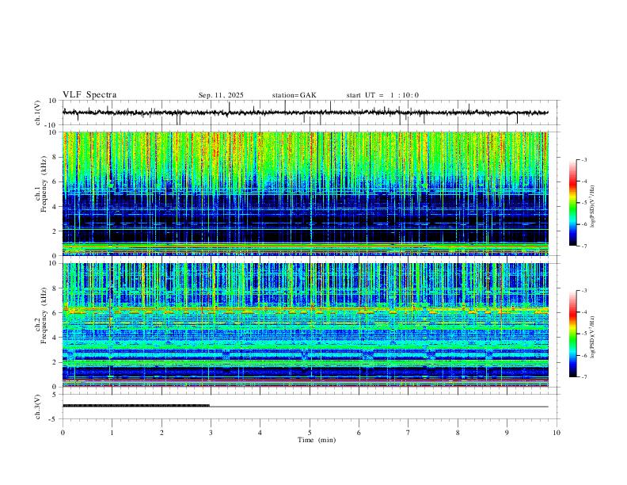Click the "4" tick on the Time axis
The height and width of the screenshot is (485, 627).
point(260,433)
